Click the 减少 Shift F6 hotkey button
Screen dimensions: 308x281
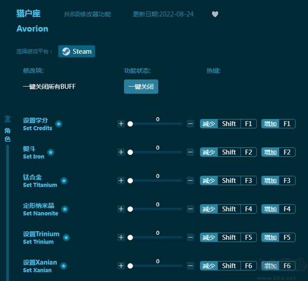point(228,266)
